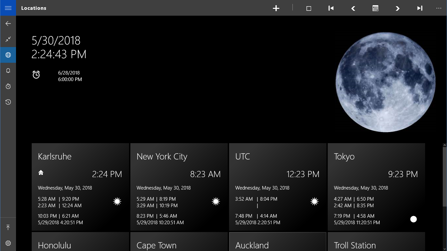This screenshot has height=251, width=447.
Task: Open the hamburger navigation menu
Action: (x=8, y=8)
